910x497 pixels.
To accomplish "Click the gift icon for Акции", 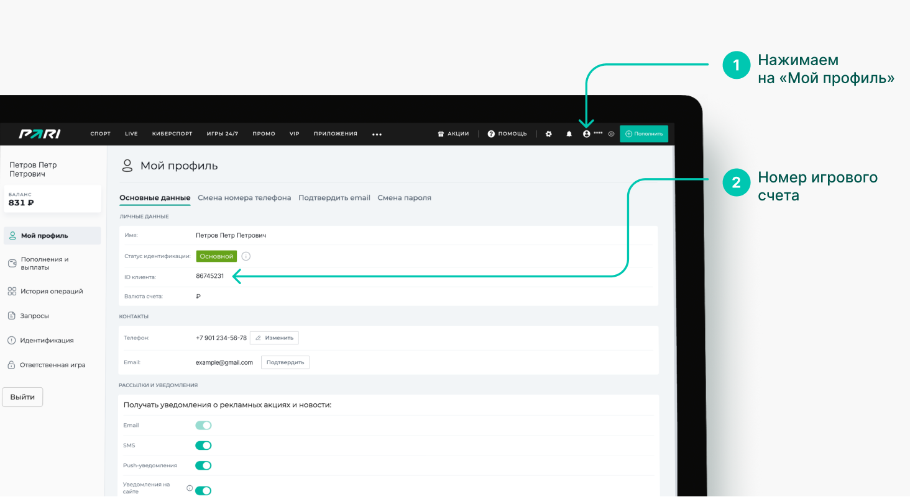I will tap(441, 133).
